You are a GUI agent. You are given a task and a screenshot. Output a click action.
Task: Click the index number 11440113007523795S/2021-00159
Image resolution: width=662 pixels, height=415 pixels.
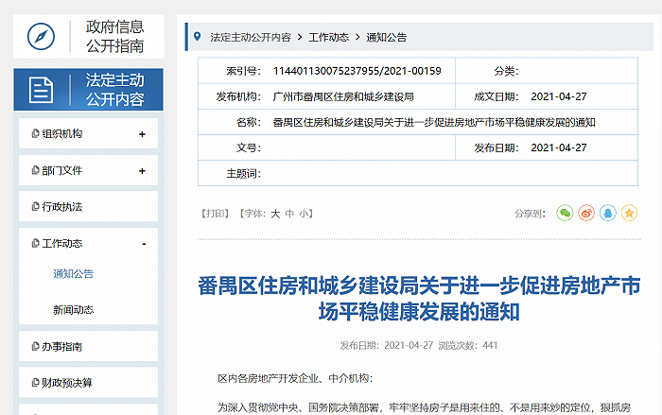[357, 71]
